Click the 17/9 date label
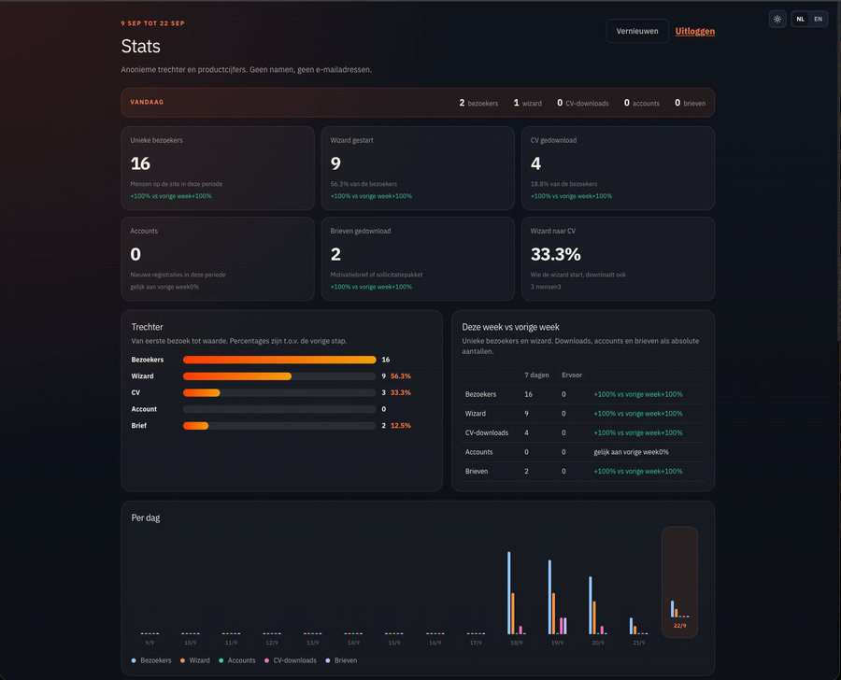This screenshot has width=841, height=680. [476, 643]
